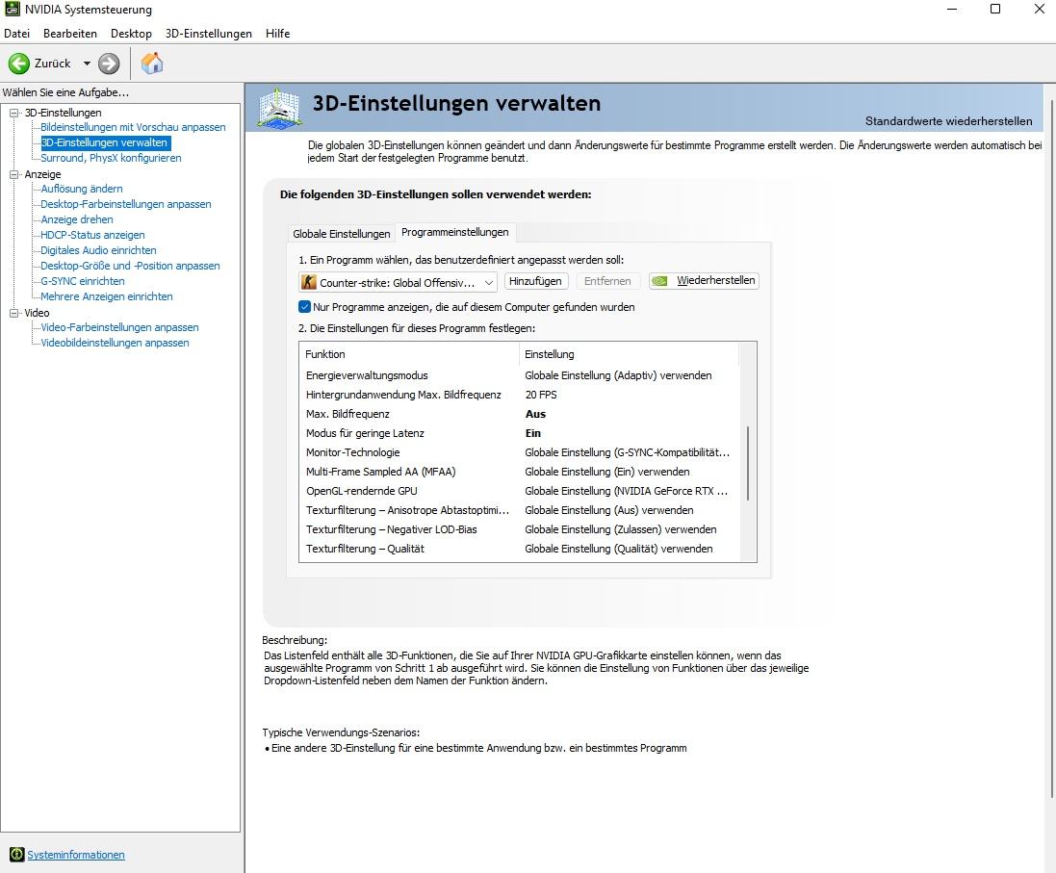Viewport: 1056px width, 873px height.
Task: Select Multi-Frame Sampled AA (MFAA) row
Action: pyautogui.click(x=519, y=472)
